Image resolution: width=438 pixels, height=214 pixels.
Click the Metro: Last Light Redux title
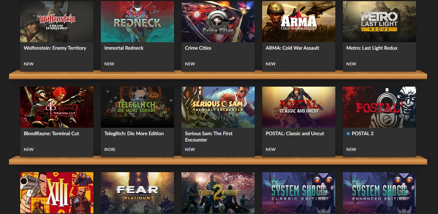tap(372, 48)
